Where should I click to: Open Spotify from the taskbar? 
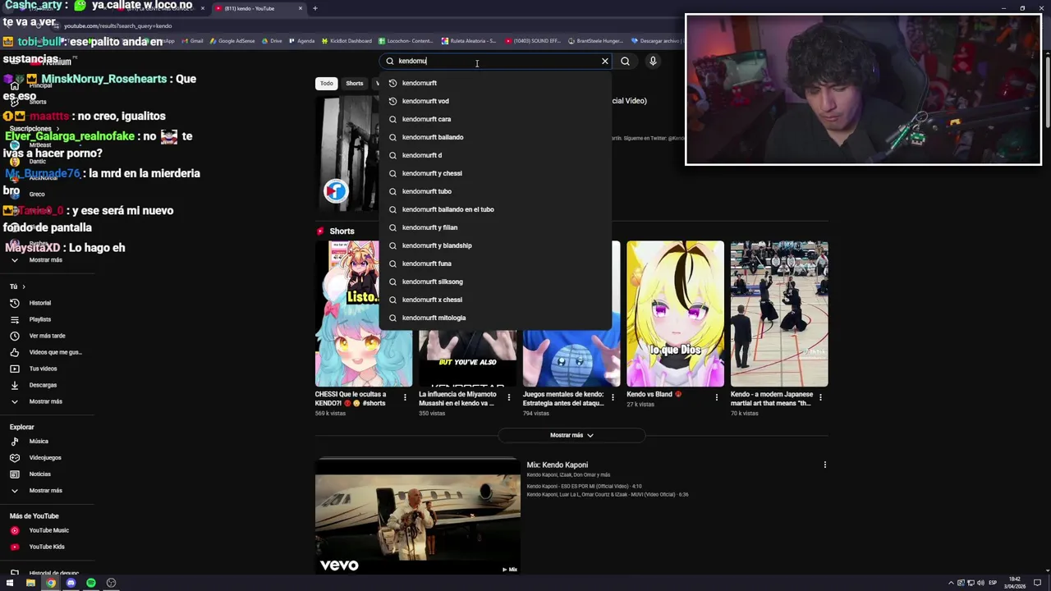91,583
